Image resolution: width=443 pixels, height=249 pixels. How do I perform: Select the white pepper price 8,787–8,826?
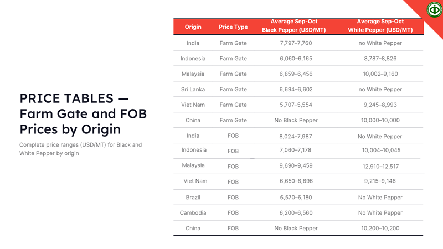tap(380, 58)
